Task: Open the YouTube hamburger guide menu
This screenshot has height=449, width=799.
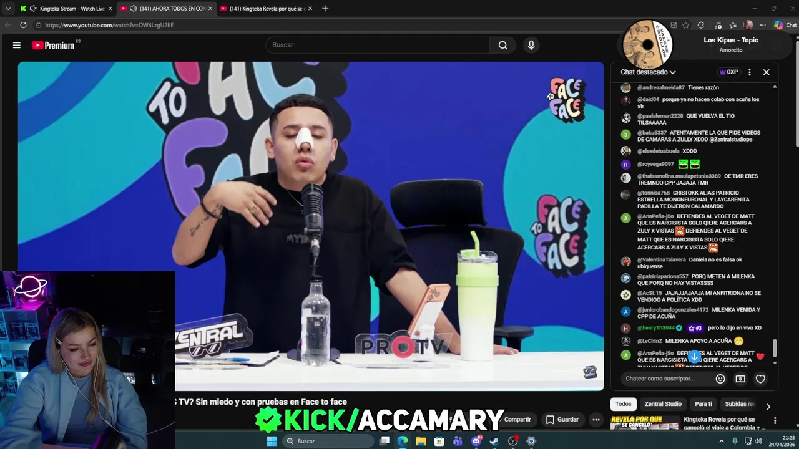Action: pos(17,45)
